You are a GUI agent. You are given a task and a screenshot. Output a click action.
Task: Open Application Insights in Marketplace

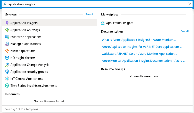click(119, 23)
